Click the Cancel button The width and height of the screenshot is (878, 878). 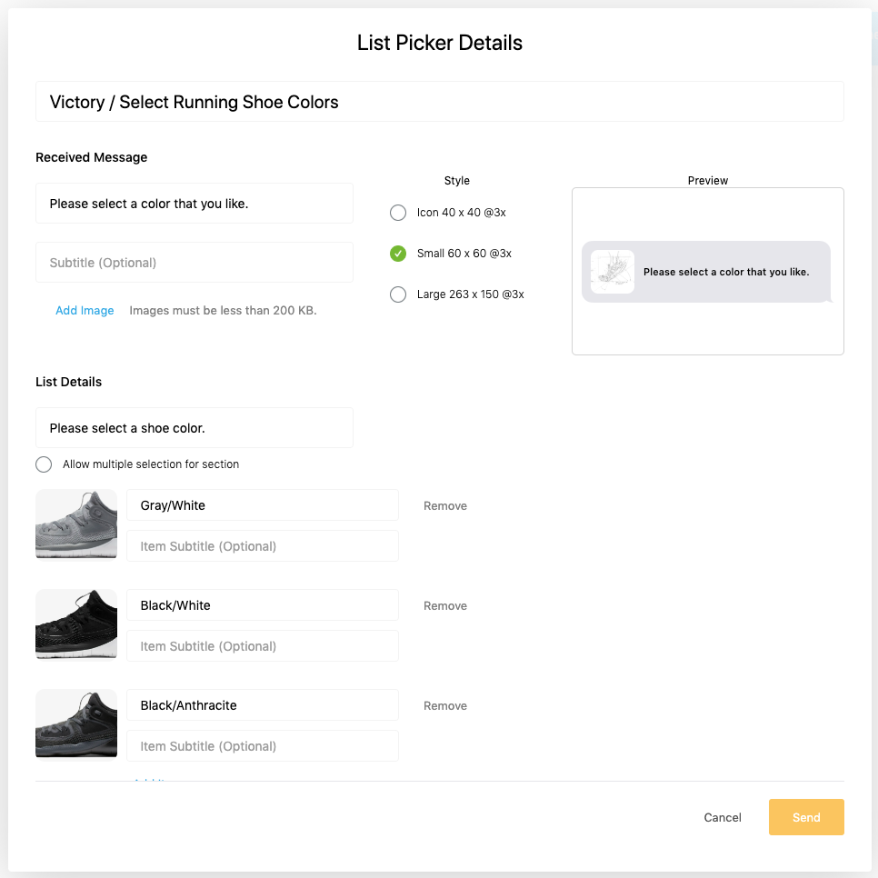[723, 817]
